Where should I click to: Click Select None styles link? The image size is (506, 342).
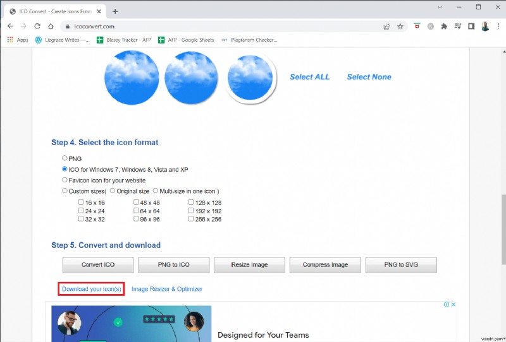point(369,77)
